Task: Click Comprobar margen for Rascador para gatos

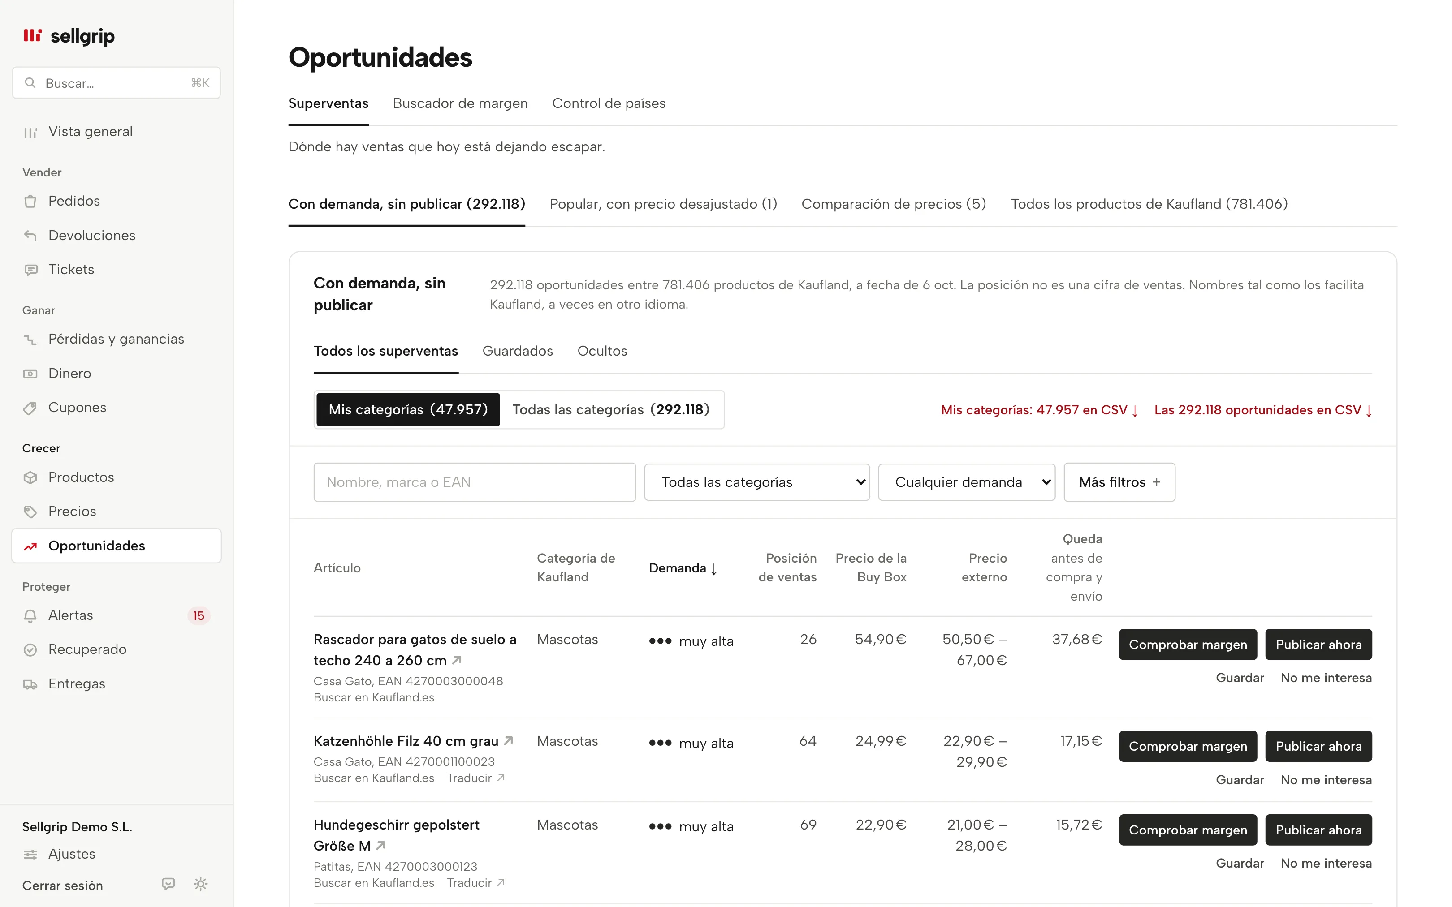Action: [1188, 645]
